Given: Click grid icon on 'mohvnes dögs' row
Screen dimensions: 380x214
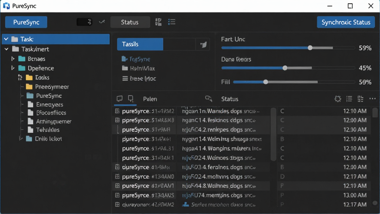Looking at the screenshot, I should coord(117,176).
